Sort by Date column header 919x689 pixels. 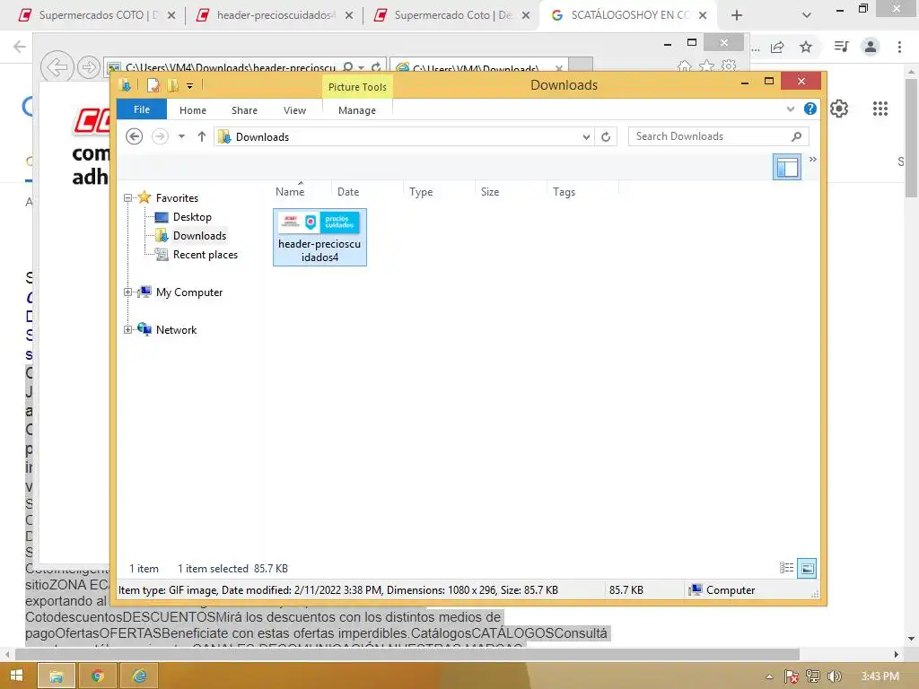pos(348,192)
